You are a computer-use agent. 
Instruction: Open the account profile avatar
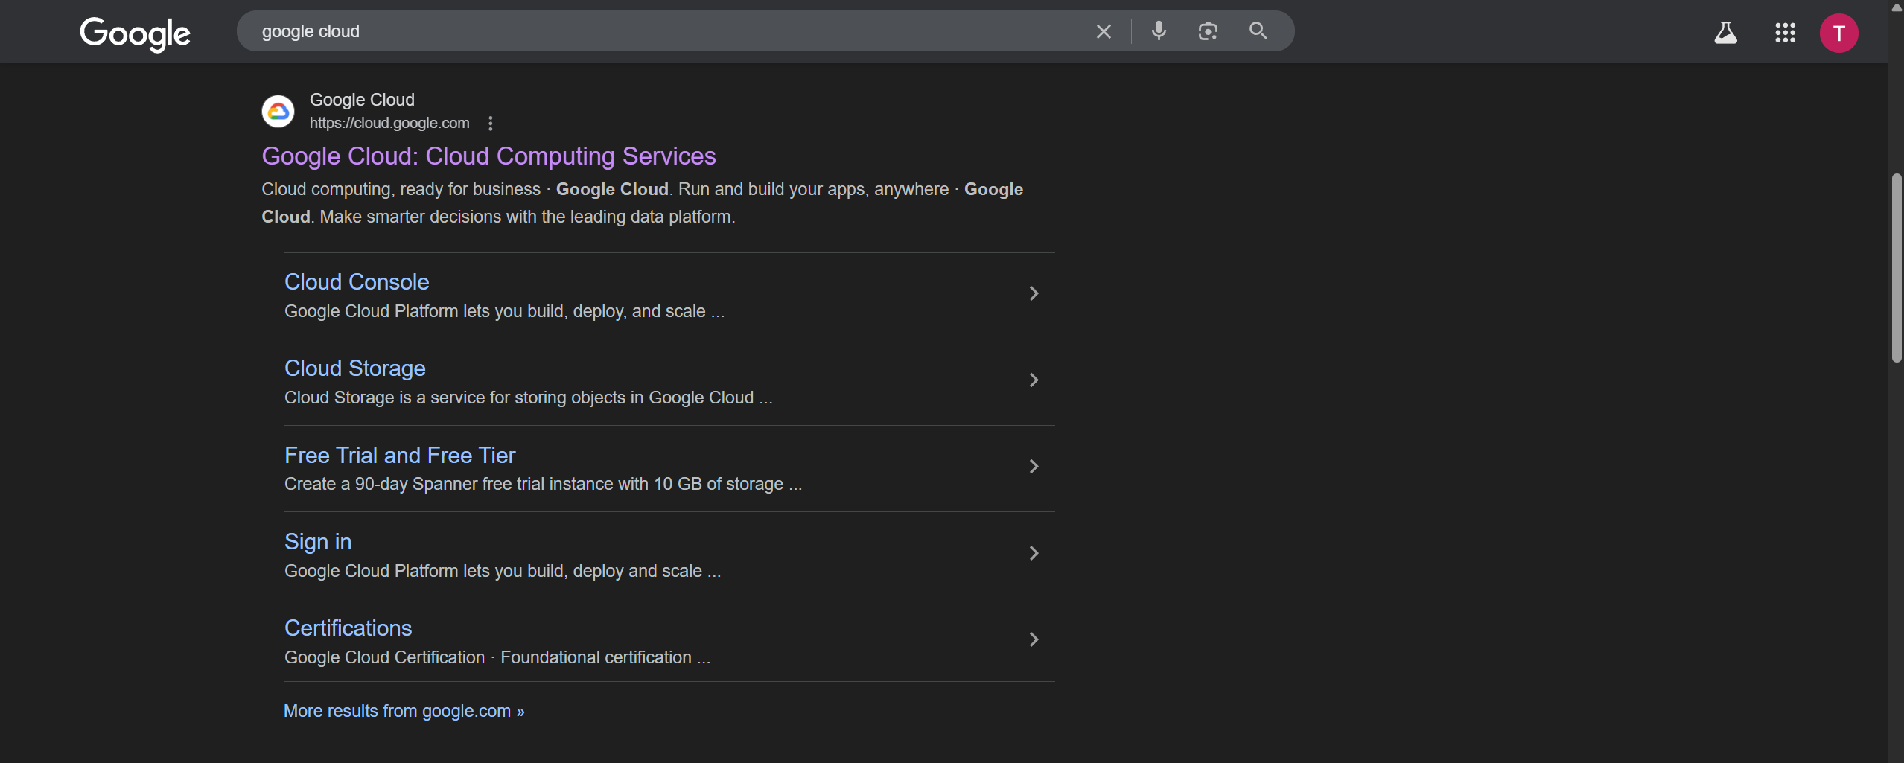(1838, 33)
